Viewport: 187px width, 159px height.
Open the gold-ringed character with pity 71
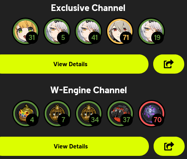[120, 31]
